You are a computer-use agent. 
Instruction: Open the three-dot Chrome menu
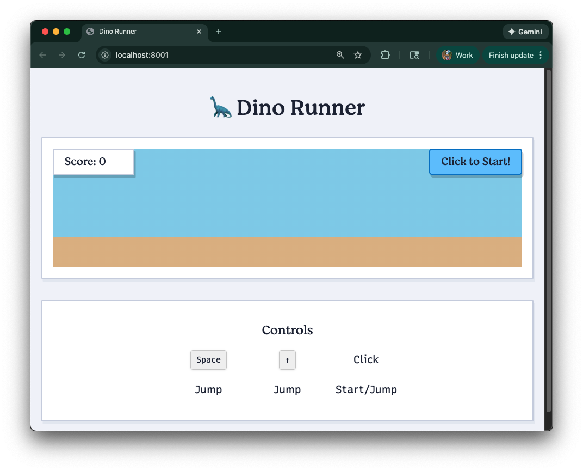[541, 55]
